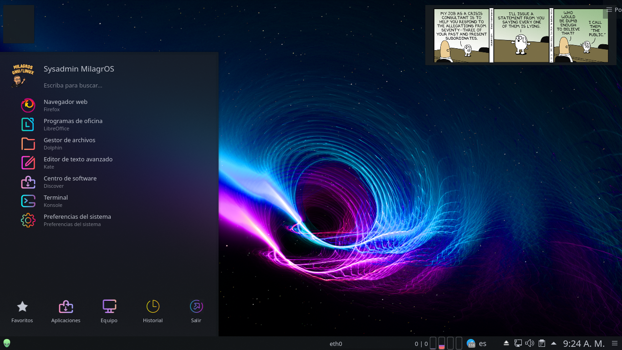Click the volume speaker tray icon
The image size is (622, 350).
(530, 343)
